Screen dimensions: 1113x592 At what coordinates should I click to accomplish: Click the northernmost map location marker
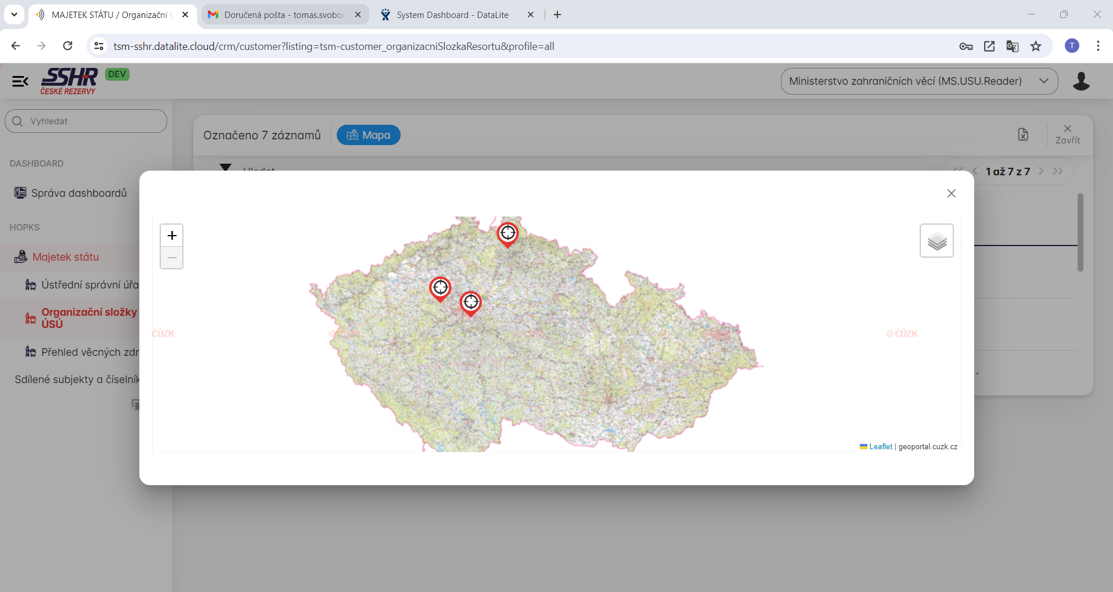point(507,234)
